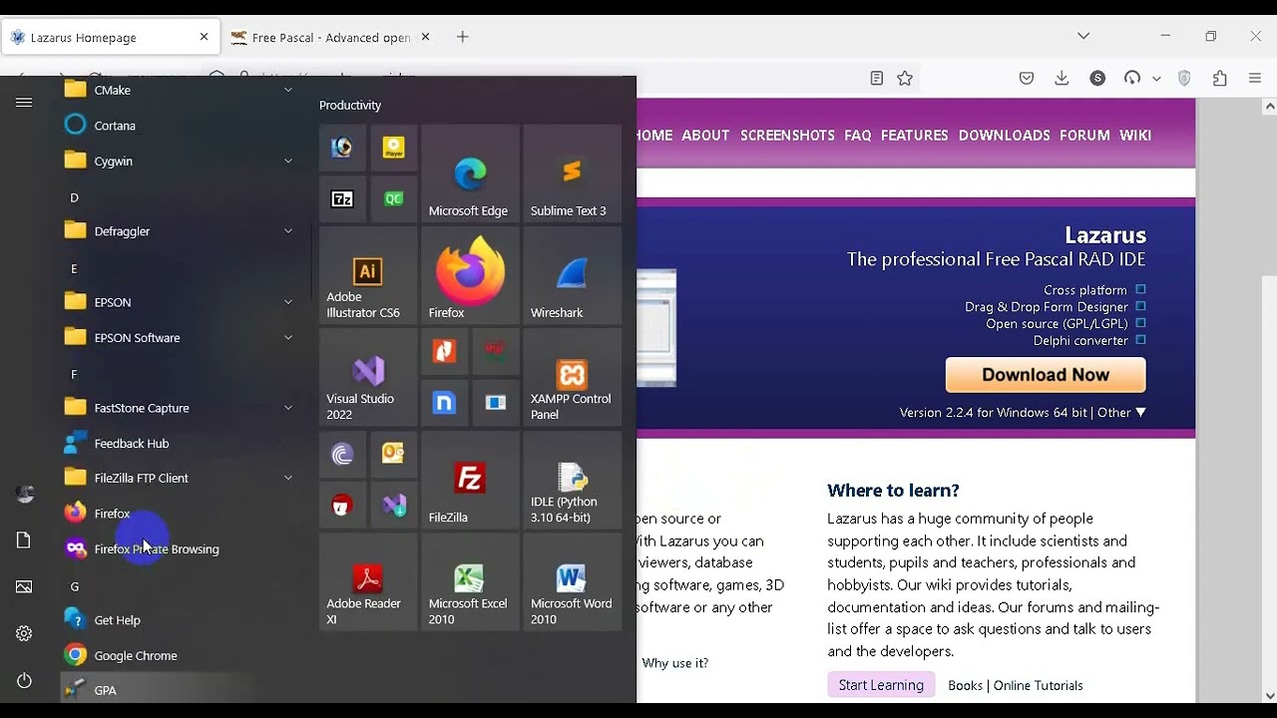
Task: Open DOWNLOADS in Lazarus site menu
Action: [1004, 135]
